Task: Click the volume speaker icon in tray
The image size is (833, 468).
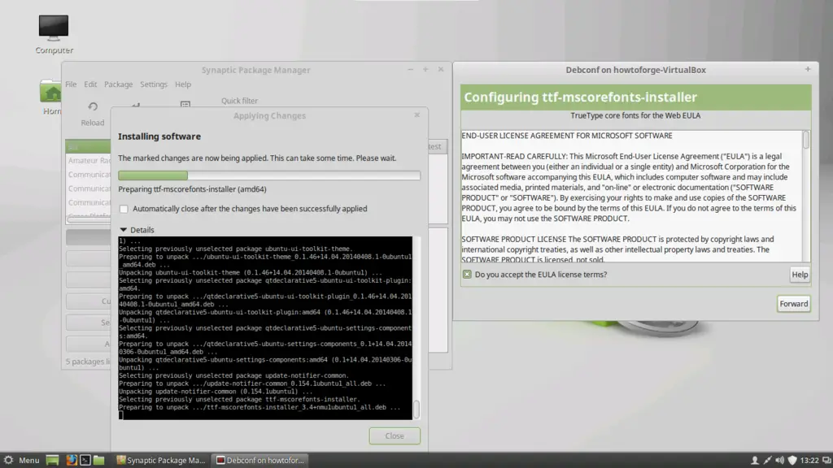Action: 780,460
